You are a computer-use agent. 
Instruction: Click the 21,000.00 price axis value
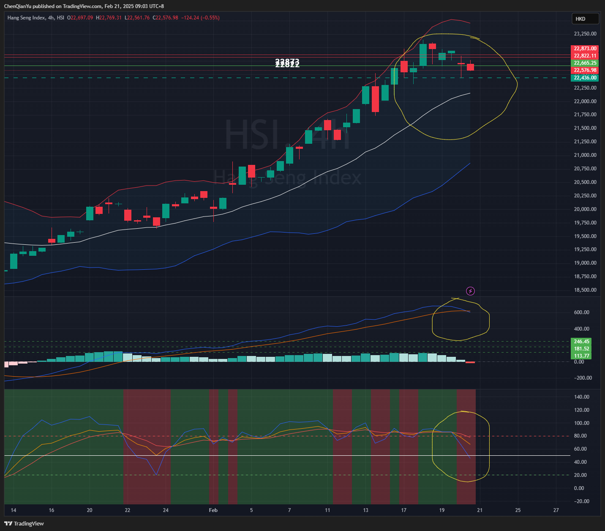pyautogui.click(x=585, y=155)
